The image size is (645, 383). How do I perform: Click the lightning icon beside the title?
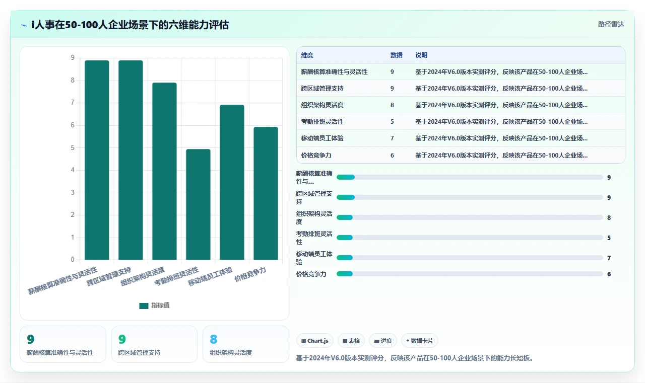(24, 25)
